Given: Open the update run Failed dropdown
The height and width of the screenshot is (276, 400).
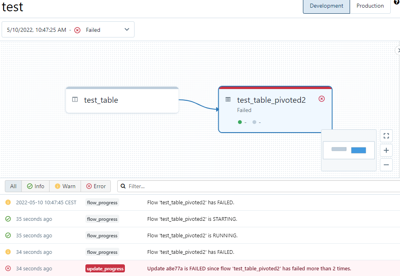Looking at the screenshot, I should tap(68, 30).
